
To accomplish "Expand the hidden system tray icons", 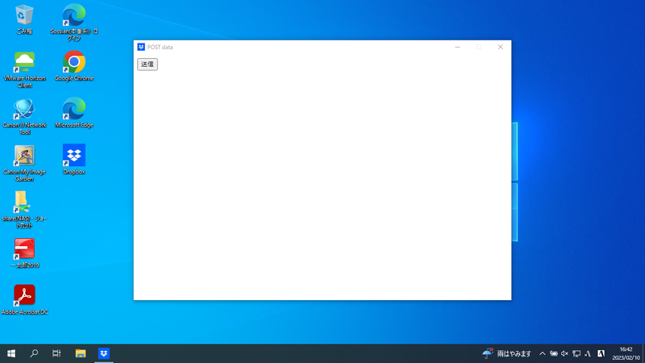I will click(543, 353).
